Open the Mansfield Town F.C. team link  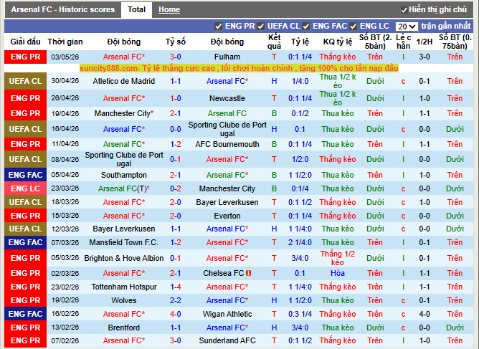(124, 242)
